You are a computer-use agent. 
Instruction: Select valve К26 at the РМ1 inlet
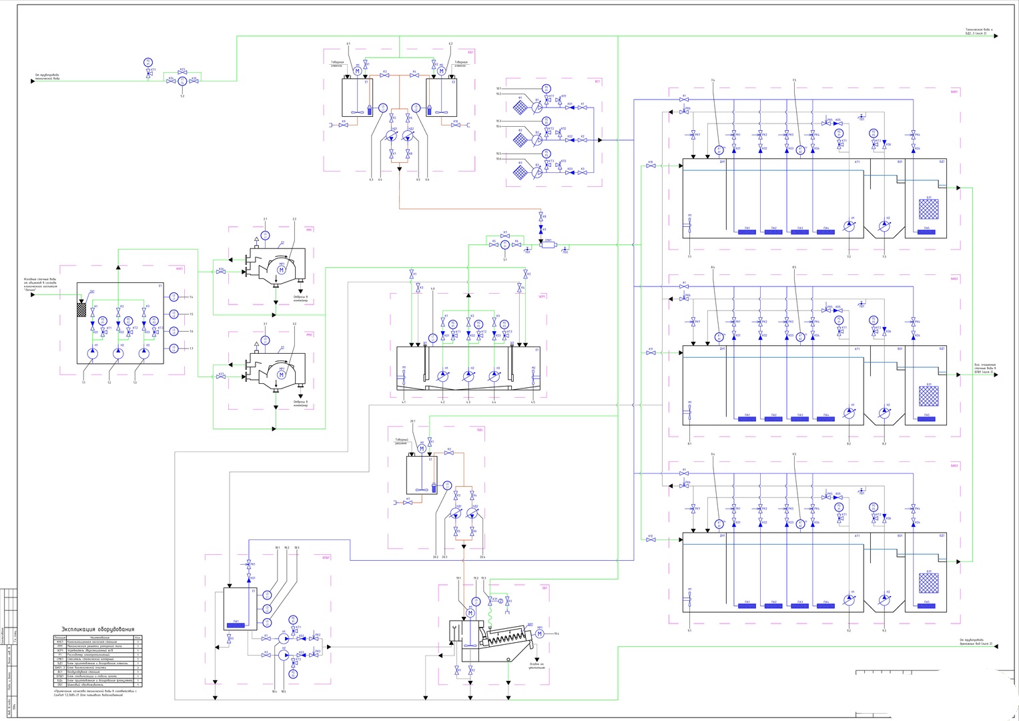pyautogui.click(x=221, y=270)
